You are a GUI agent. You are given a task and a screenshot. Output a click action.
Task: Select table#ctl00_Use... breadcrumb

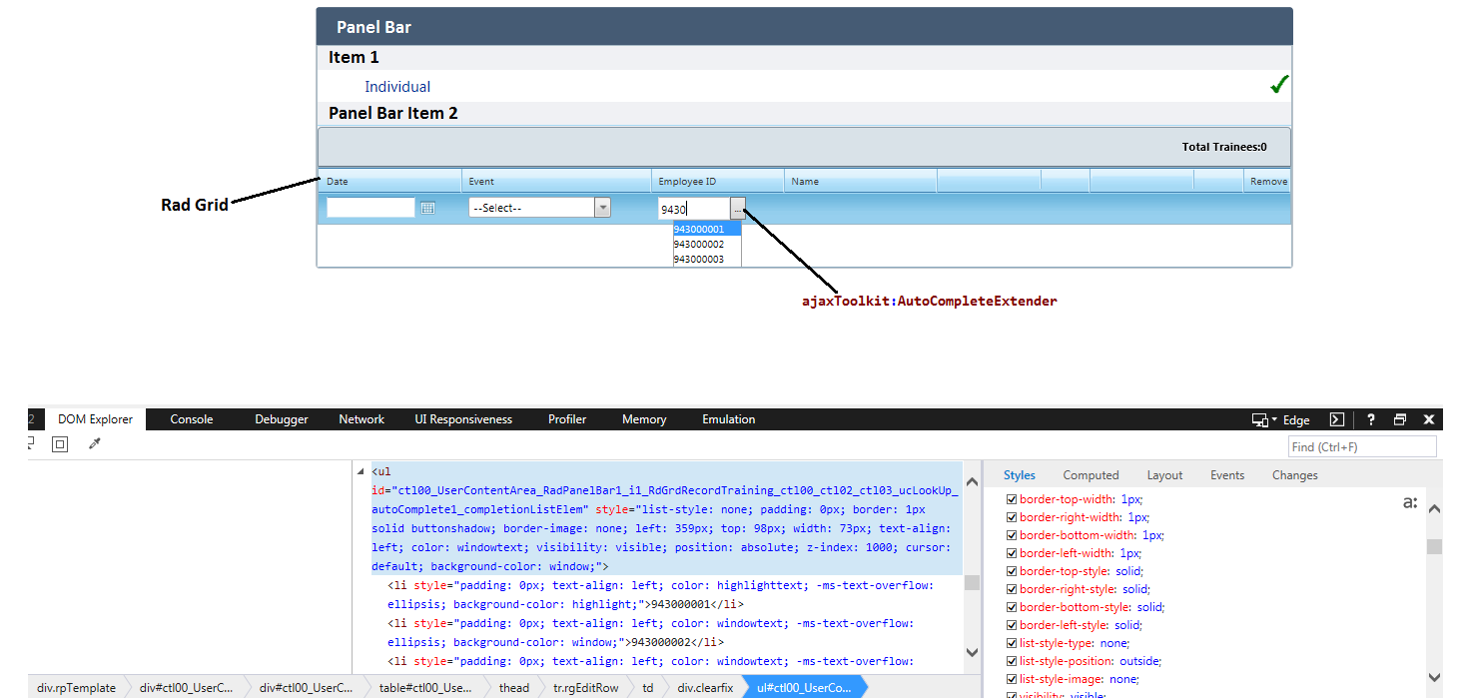[426, 688]
